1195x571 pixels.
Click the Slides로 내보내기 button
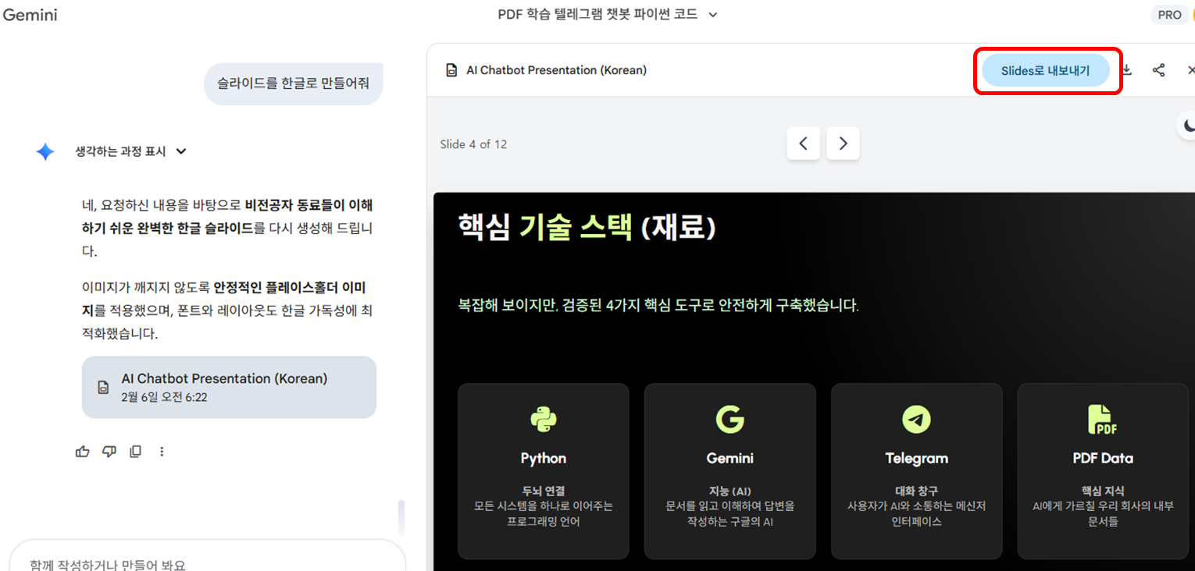pos(1045,70)
